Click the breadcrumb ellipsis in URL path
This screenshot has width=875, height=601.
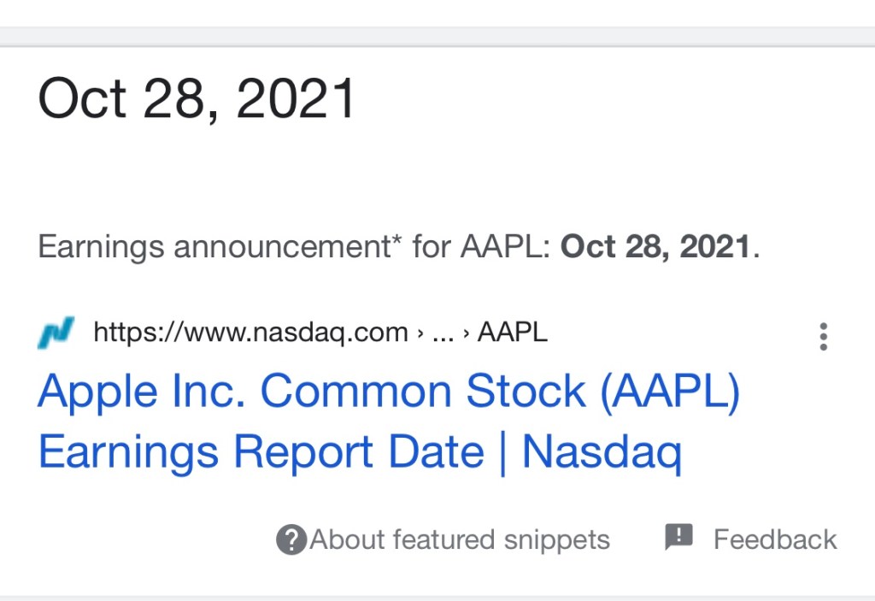point(443,333)
